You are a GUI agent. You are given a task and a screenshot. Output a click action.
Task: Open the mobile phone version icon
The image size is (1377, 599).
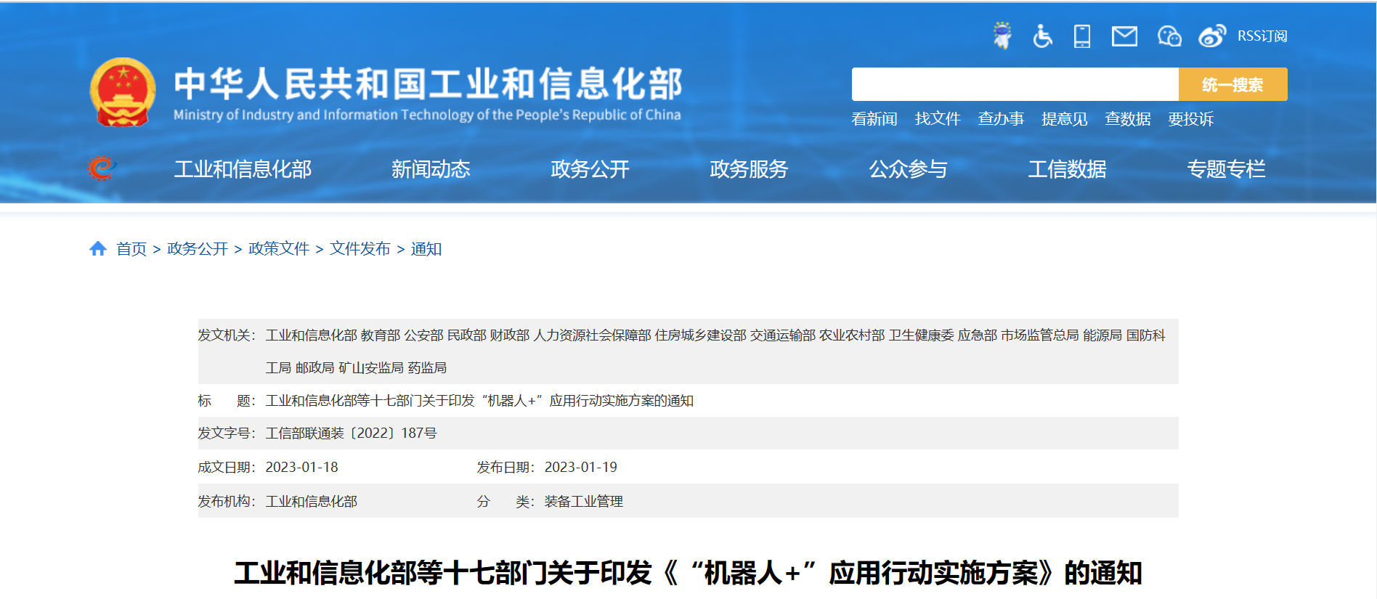(x=1082, y=36)
